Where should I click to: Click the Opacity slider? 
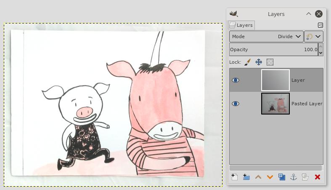(x=273, y=49)
